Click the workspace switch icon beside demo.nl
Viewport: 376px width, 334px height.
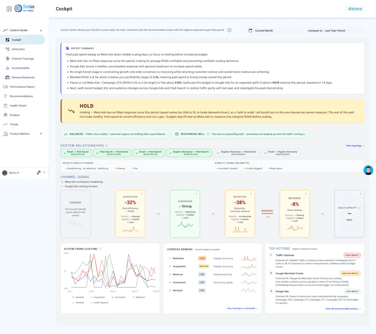click(x=39, y=172)
